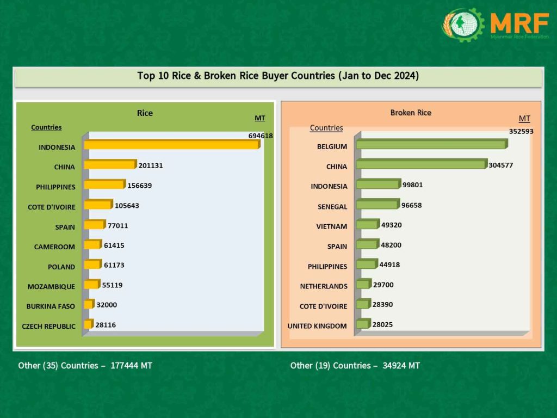Click the value 105643
Screen dimensions: 557x418
pyautogui.click(x=127, y=205)
